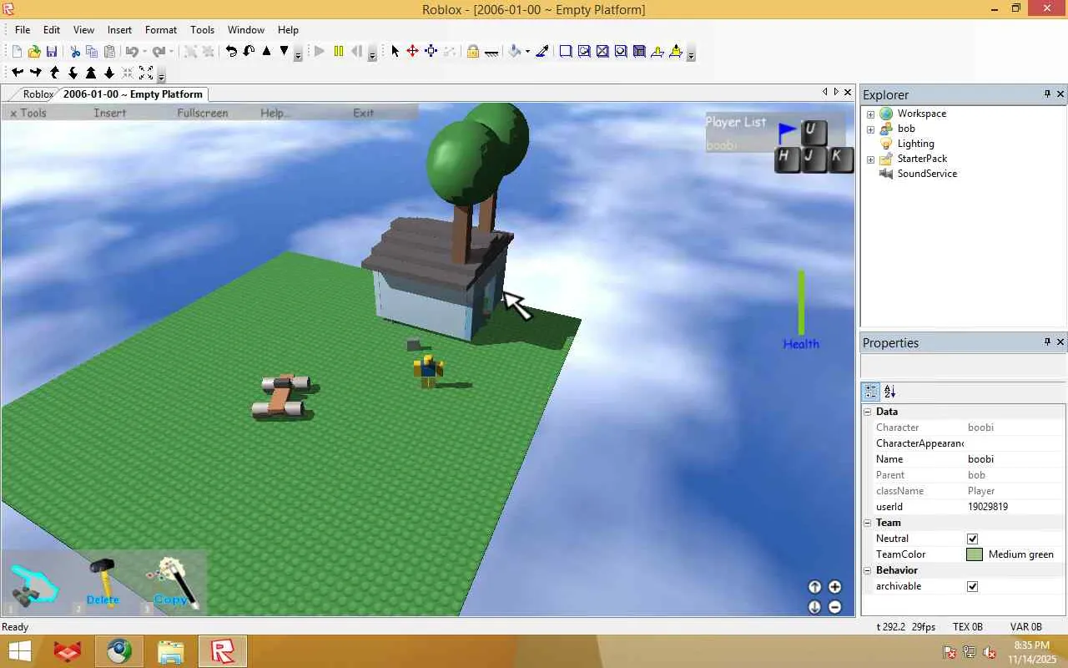The width and height of the screenshot is (1068, 668).
Task: Pause the simulation with the yellow pause icon
Action: [x=338, y=52]
